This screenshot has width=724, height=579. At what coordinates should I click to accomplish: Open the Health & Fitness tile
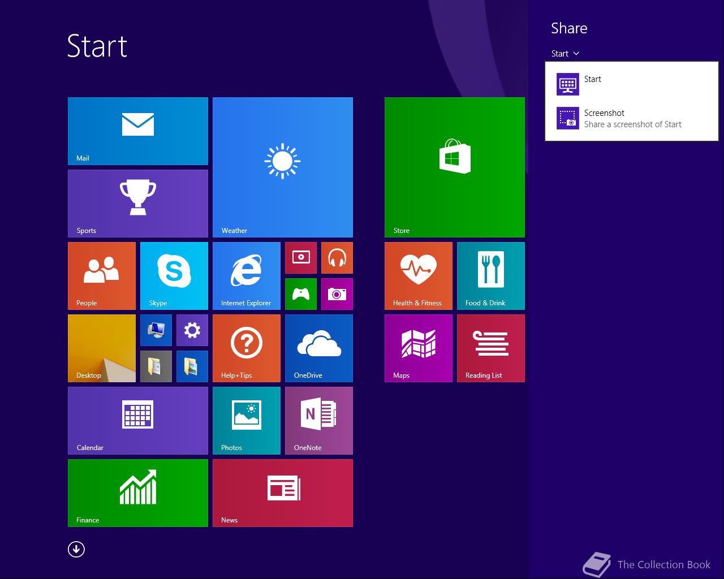point(419,276)
